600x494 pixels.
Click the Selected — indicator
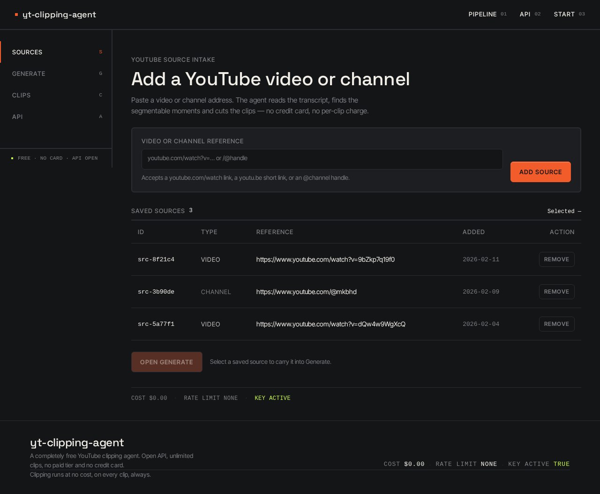[564, 211]
